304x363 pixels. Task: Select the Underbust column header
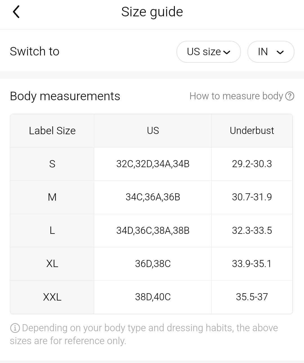click(x=252, y=131)
